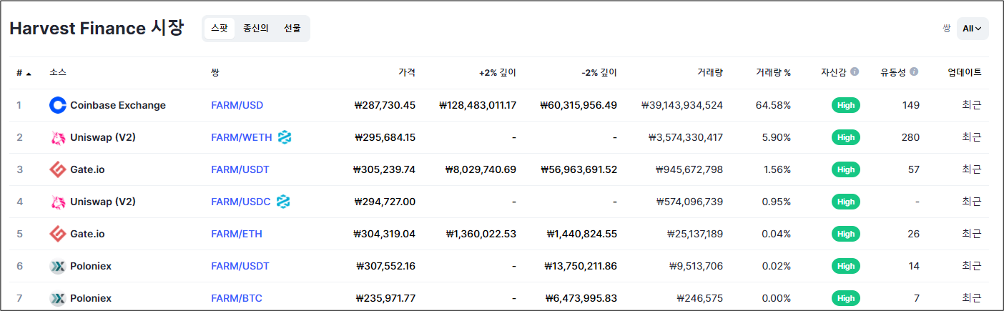The width and height of the screenshot is (1004, 311).
Task: Open the FARM/ETH pair link
Action: (237, 234)
